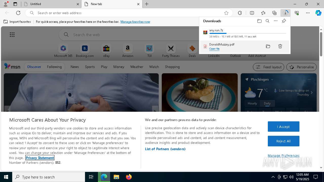Open the eBay shortcut tile

tap(106, 51)
